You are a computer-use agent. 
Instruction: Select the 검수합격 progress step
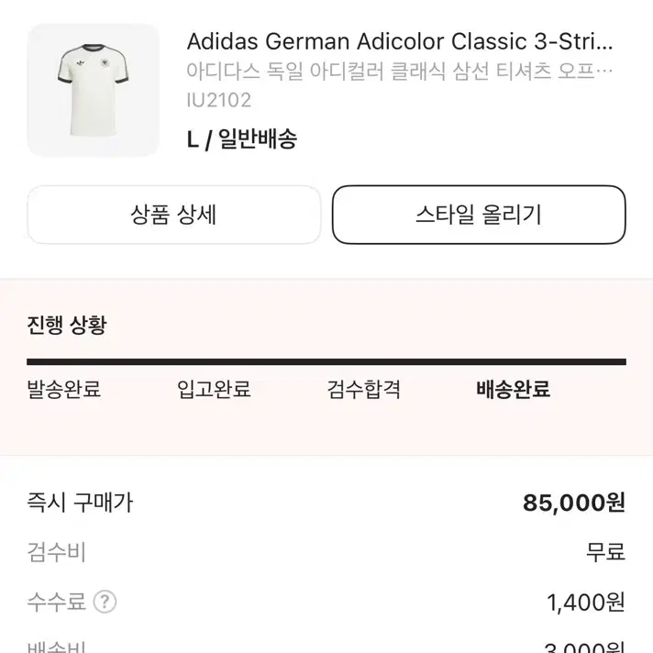363,390
